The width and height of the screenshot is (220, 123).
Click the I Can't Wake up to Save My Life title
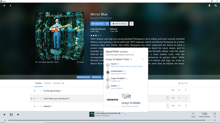(56, 99)
